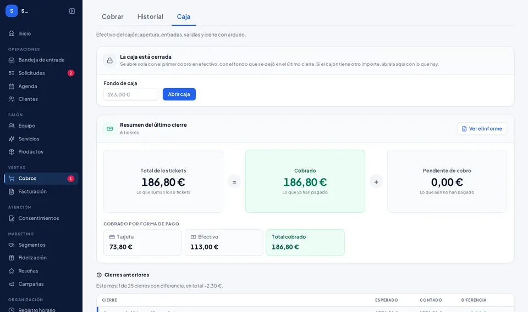Switch to the Historial tab
This screenshot has width=528, height=312.
coord(150,16)
